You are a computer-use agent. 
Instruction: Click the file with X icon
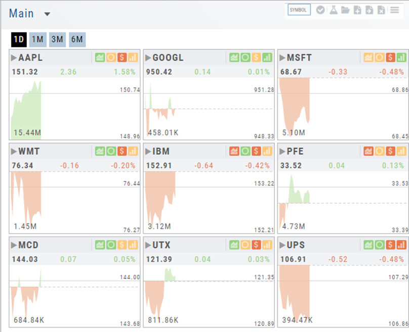pyautogui.click(x=381, y=10)
